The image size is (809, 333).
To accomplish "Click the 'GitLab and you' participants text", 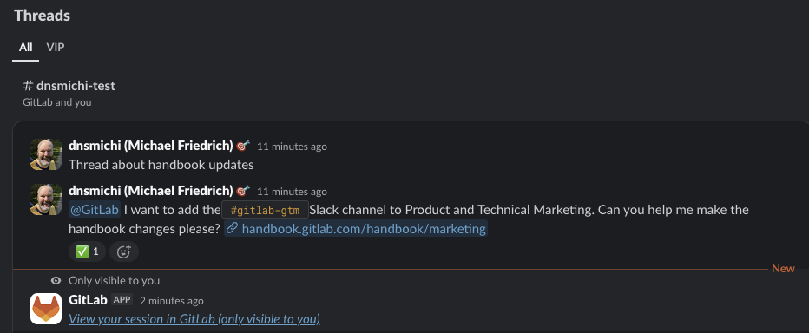I will (57, 102).
